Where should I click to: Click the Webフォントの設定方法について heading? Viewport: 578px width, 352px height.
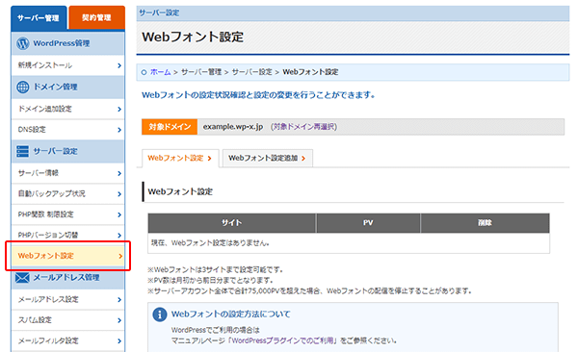(x=231, y=314)
